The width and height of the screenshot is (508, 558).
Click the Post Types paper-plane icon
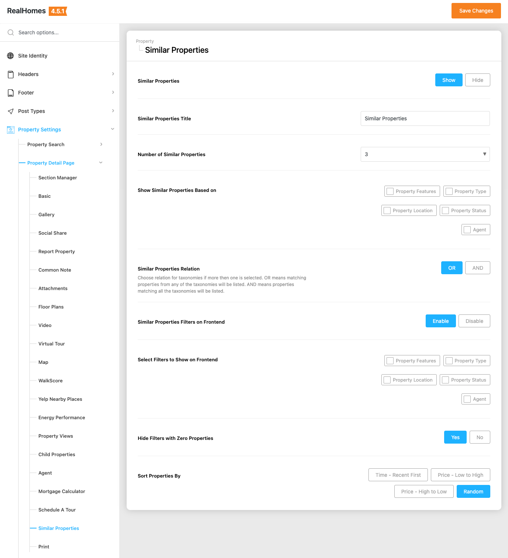coord(11,111)
